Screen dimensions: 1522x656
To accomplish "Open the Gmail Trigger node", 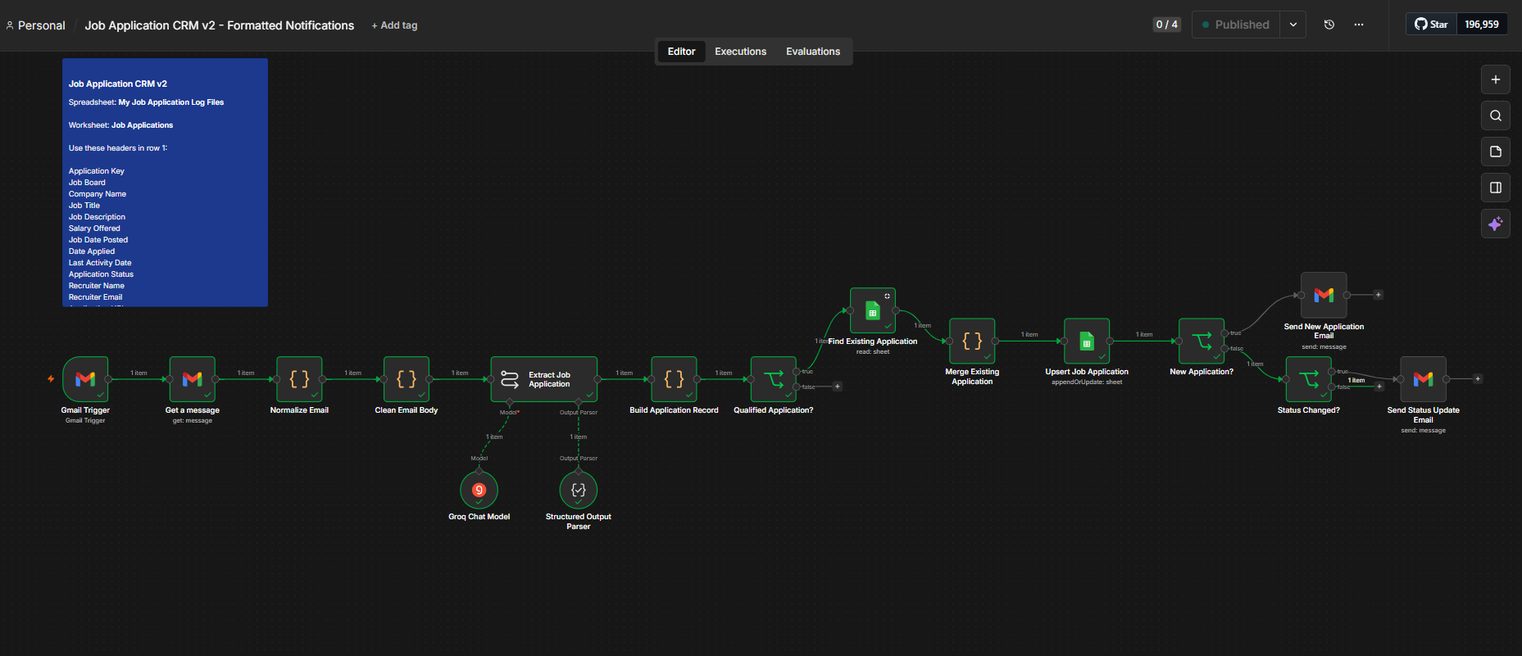I will 85,379.
